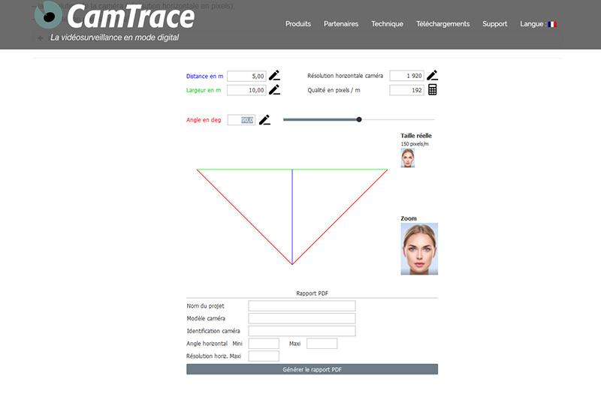Click the French flag language icon
Viewport: 601px width, 400px height.
[552, 24]
